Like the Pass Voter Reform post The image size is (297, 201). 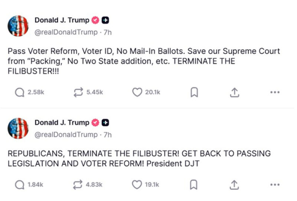pos(137,92)
